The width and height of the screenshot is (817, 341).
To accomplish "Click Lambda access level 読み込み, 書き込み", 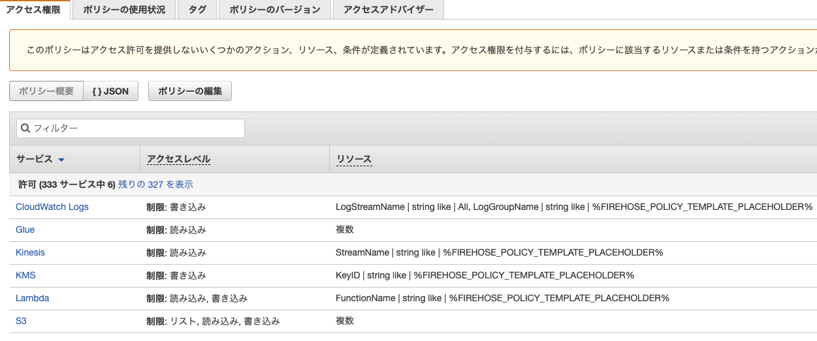I will [x=209, y=298].
